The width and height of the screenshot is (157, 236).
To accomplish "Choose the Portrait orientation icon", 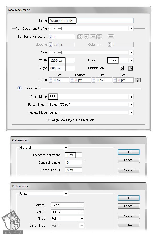I will [x=122, y=68].
